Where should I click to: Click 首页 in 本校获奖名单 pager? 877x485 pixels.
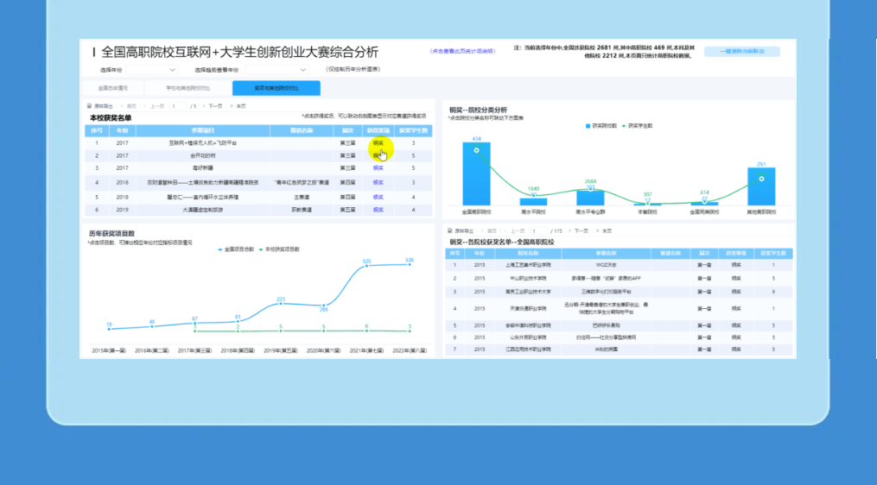[x=131, y=106]
